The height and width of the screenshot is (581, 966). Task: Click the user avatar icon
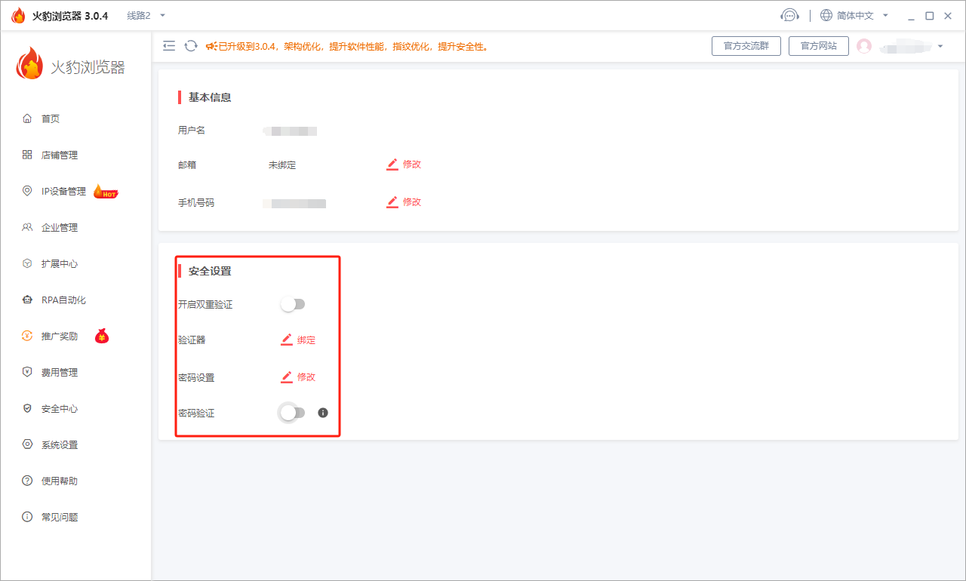click(x=864, y=46)
